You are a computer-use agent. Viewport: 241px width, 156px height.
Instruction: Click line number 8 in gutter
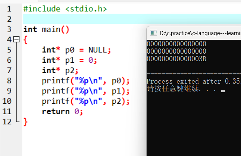(x=9, y=81)
